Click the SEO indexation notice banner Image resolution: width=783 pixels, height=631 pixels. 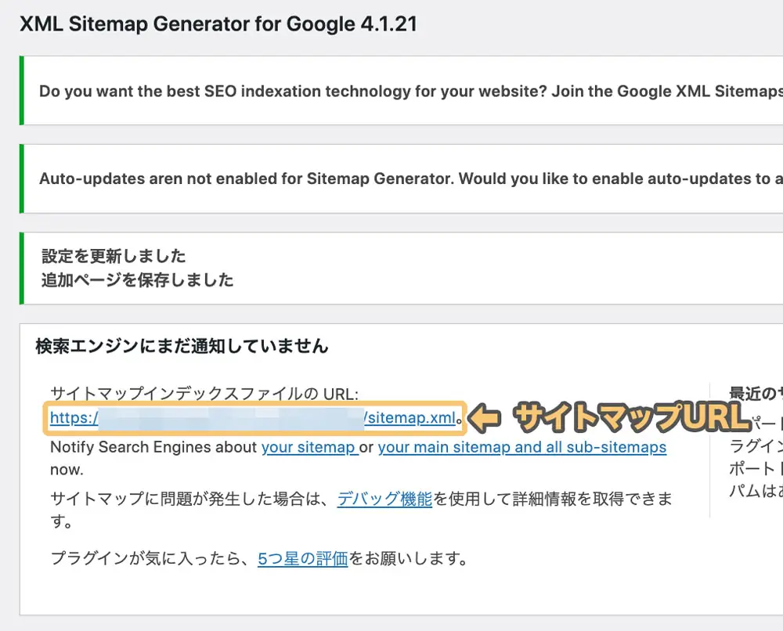pyautogui.click(x=391, y=91)
